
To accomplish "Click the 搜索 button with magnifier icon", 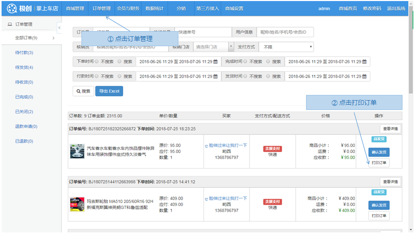I will pos(83,91).
